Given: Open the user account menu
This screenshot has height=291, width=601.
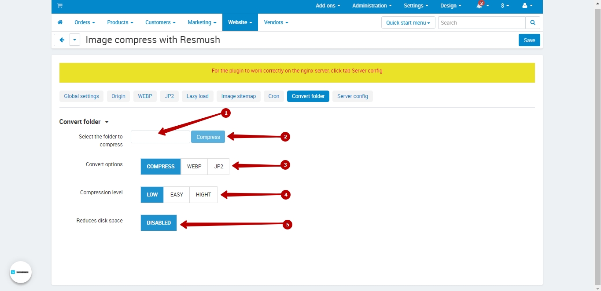Looking at the screenshot, I should 527,6.
